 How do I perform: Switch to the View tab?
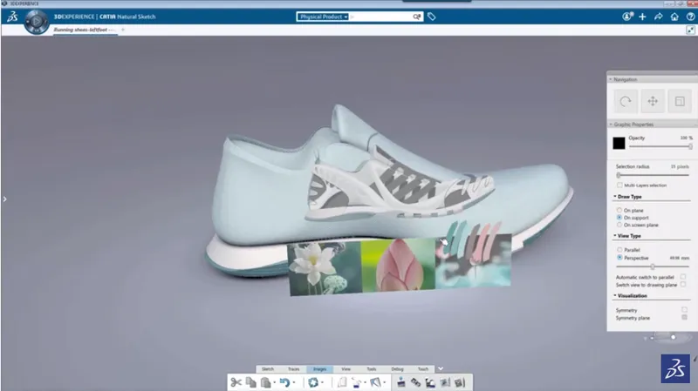[346, 368]
